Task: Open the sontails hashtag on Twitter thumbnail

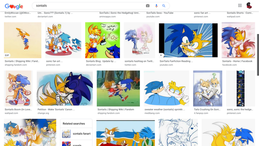Action: [139, 40]
